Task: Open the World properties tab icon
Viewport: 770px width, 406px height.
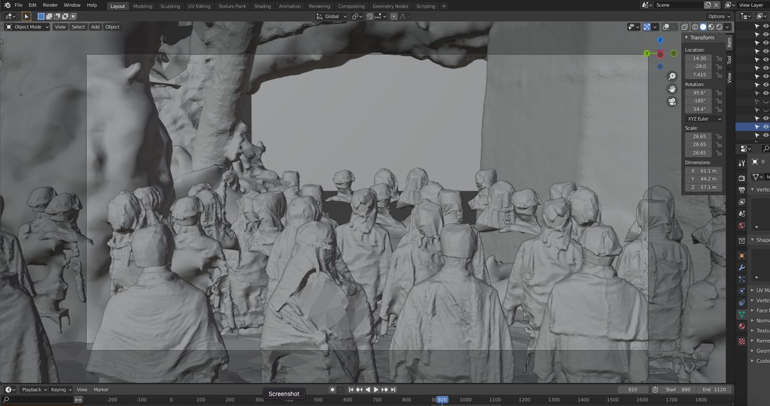Action: 742,225
